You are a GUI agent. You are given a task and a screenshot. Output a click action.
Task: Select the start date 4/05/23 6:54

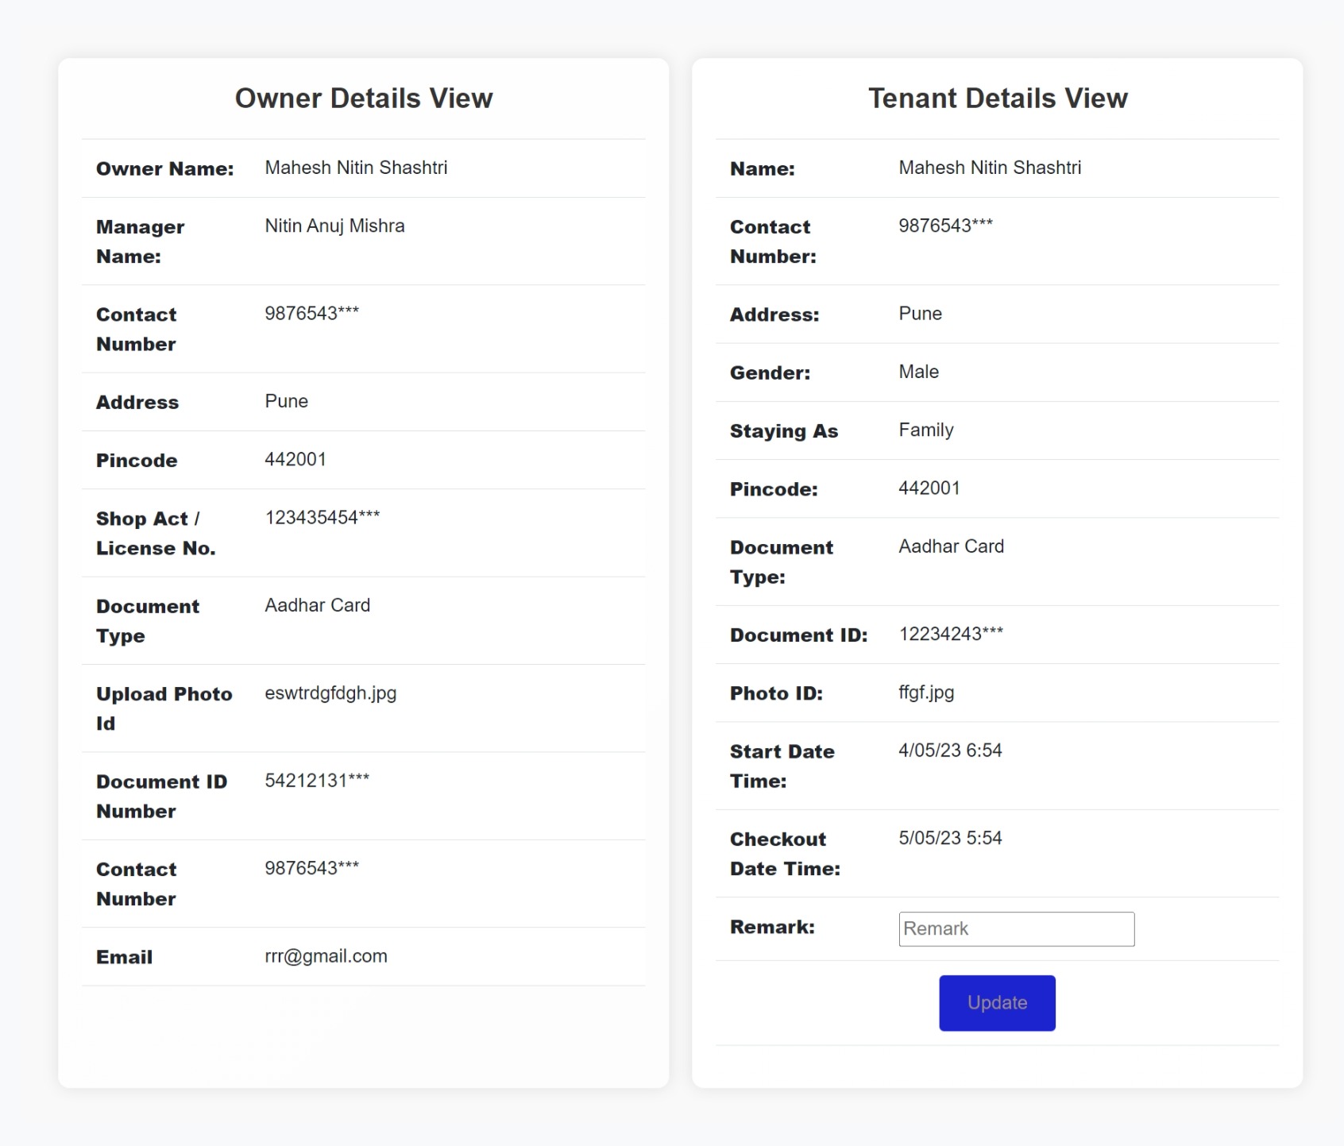click(950, 750)
